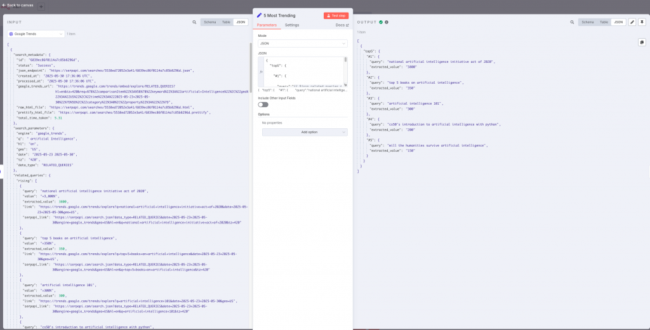Pin the output data with pin icon
The height and width of the screenshot is (330, 650).
click(x=642, y=22)
